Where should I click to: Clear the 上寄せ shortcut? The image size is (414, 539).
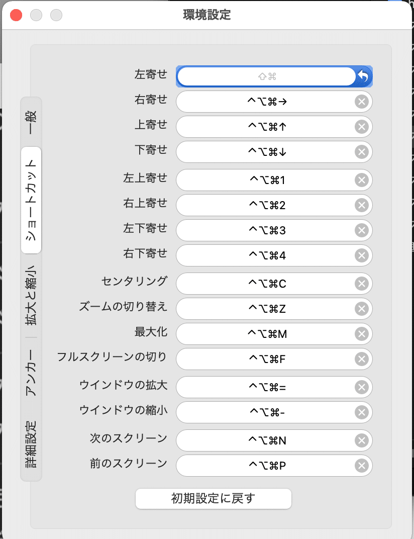[361, 127]
